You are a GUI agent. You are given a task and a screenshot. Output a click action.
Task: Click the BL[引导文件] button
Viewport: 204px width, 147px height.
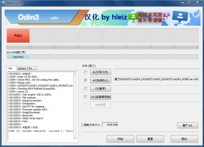(x=101, y=72)
